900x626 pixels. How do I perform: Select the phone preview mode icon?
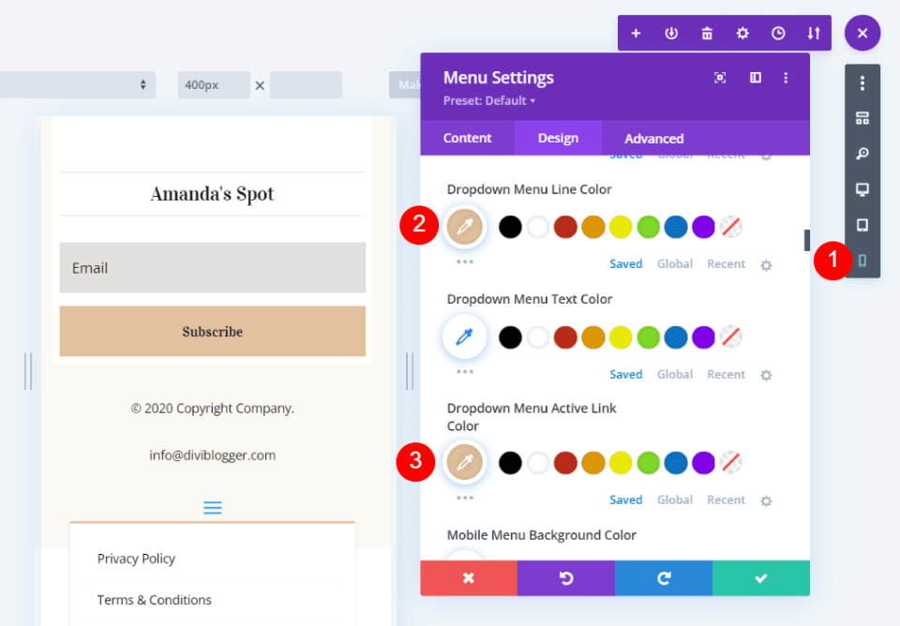(x=862, y=261)
